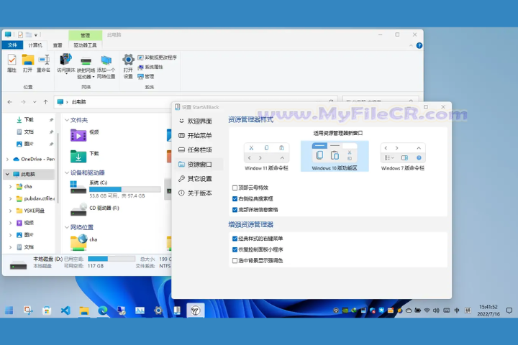This screenshot has width=518, height=345.
Task: Click 添加一个网络位置 add network location
Action: point(106,67)
